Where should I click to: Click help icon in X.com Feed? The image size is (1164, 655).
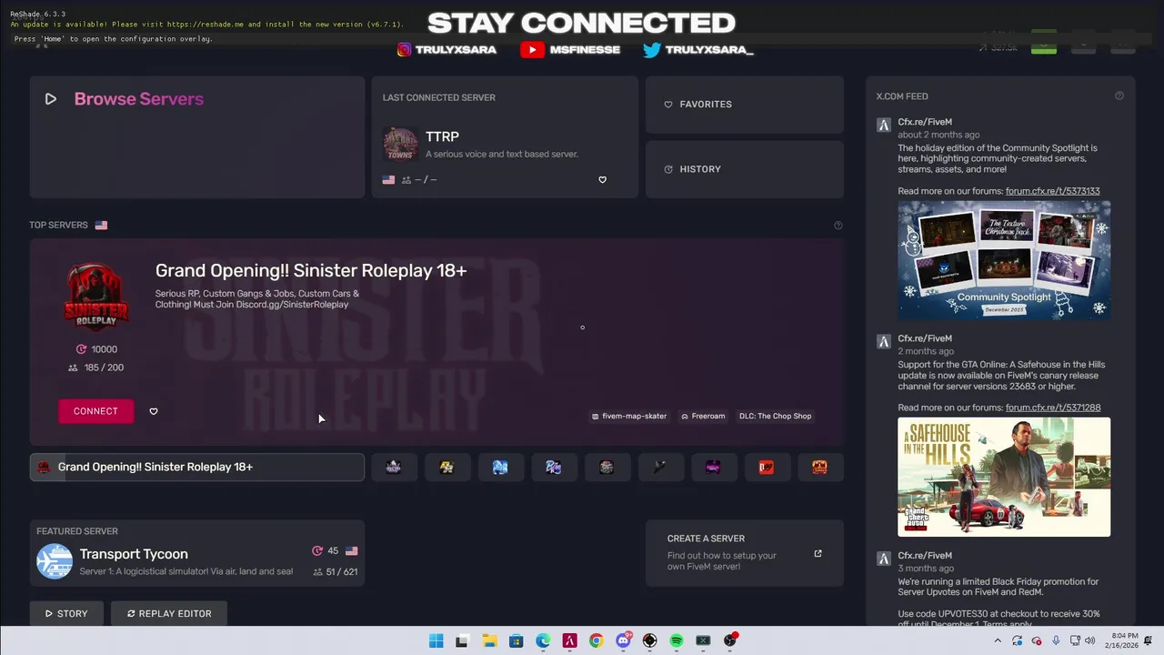[1119, 96]
